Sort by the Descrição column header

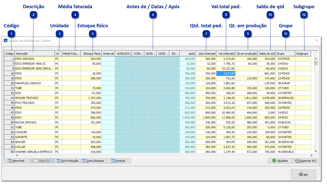(35, 54)
